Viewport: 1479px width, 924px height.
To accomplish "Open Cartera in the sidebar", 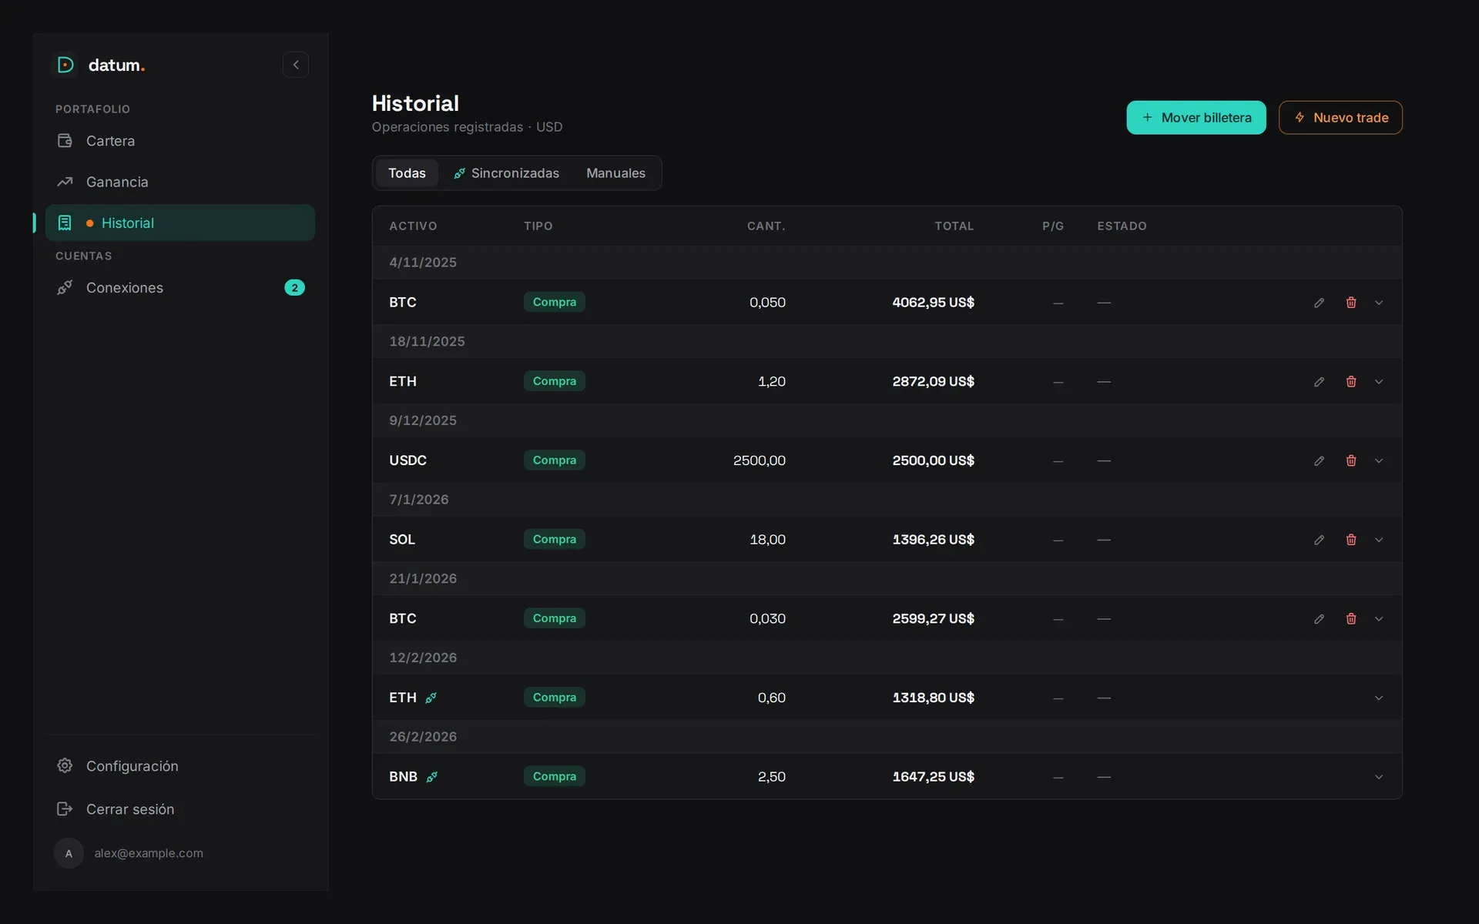I will click(180, 141).
